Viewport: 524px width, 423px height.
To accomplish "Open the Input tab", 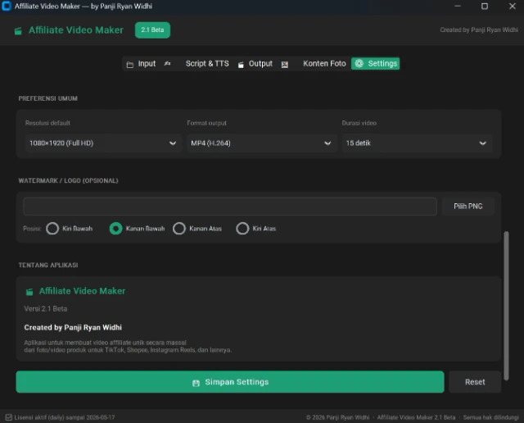I will pos(141,64).
